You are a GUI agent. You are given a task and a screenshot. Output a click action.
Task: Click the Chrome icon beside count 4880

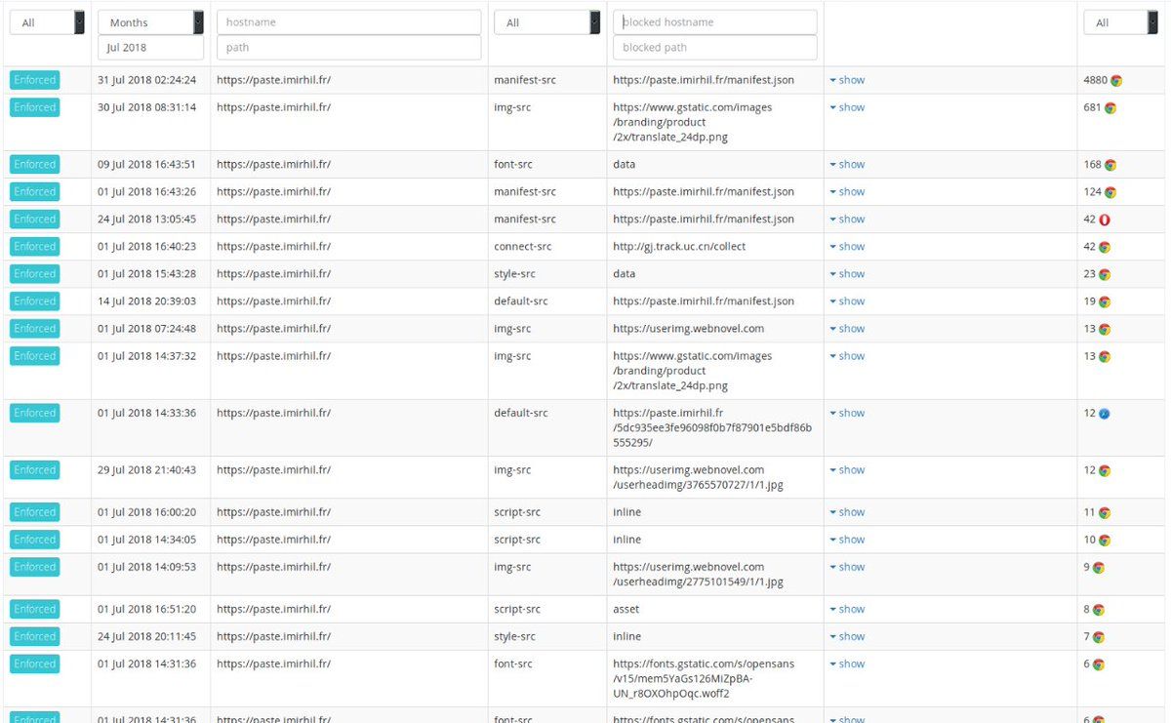coord(1115,81)
